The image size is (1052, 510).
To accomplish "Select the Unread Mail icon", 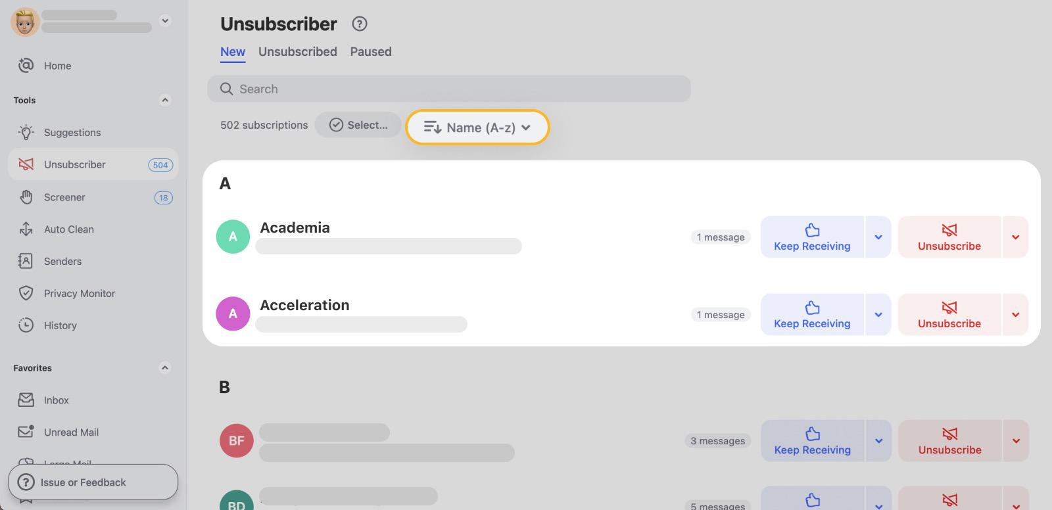I will coord(25,432).
